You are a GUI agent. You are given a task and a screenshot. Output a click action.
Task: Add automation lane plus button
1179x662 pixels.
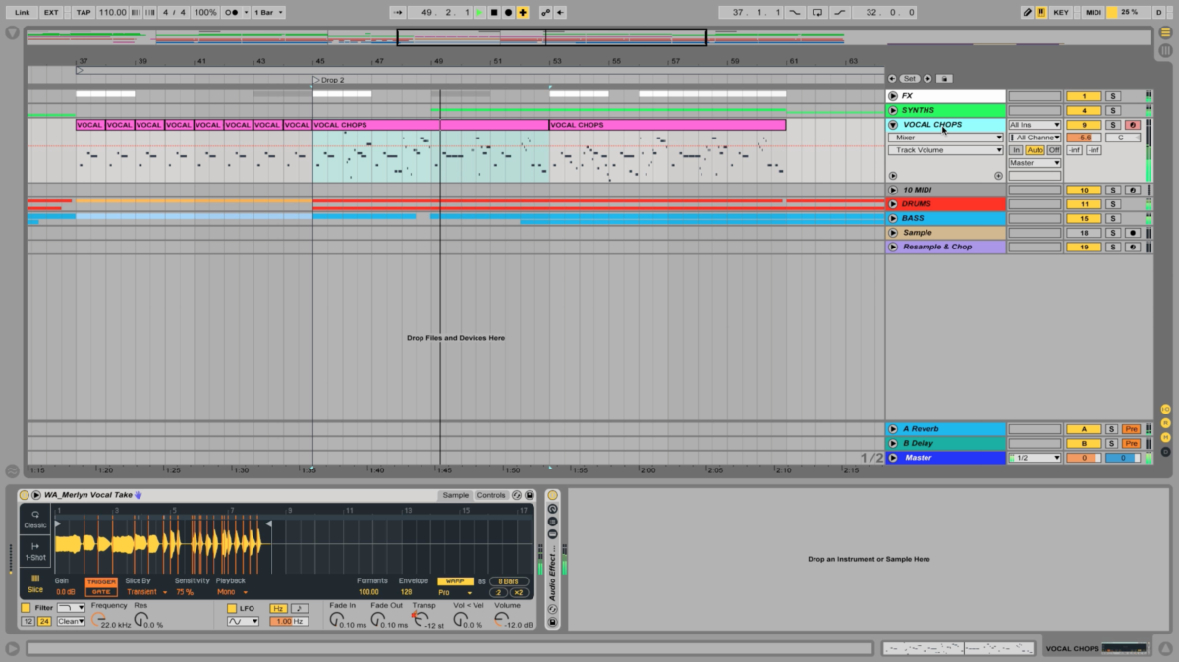pyautogui.click(x=998, y=176)
